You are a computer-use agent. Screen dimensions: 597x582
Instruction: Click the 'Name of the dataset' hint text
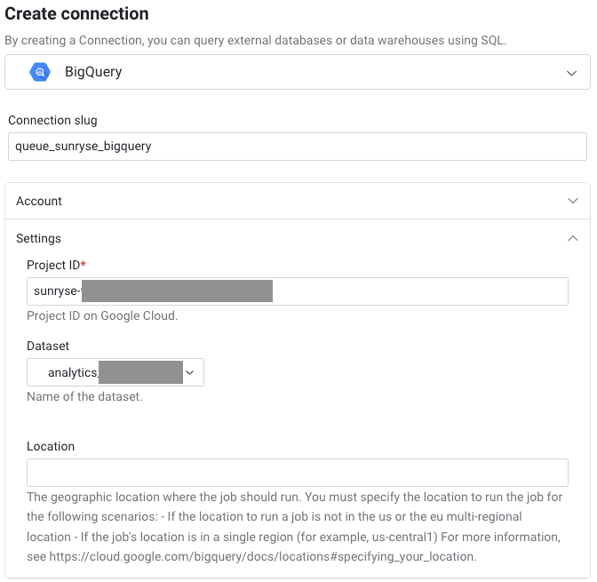pos(84,396)
